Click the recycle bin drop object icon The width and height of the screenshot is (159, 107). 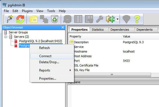coord(55,19)
